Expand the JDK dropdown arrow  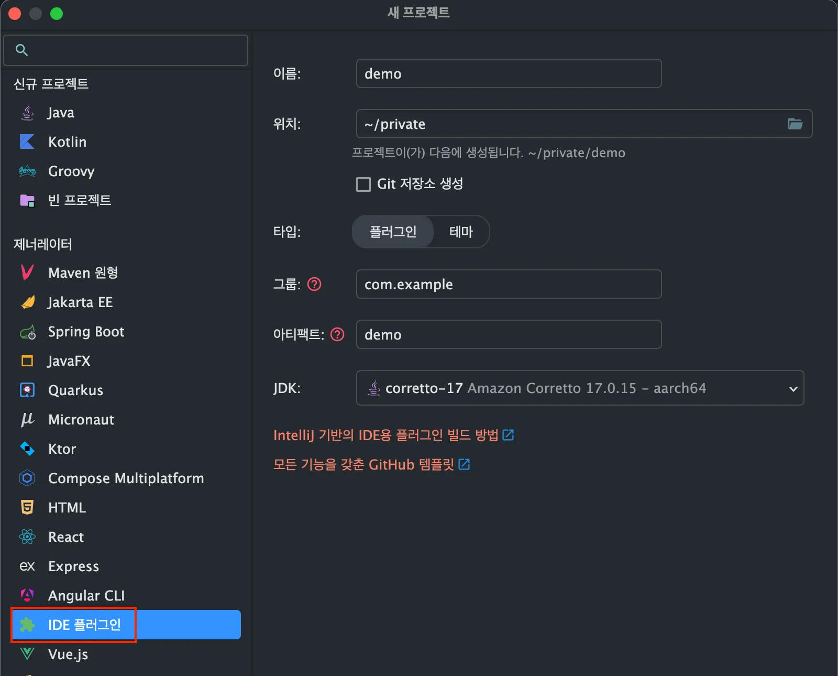(793, 388)
